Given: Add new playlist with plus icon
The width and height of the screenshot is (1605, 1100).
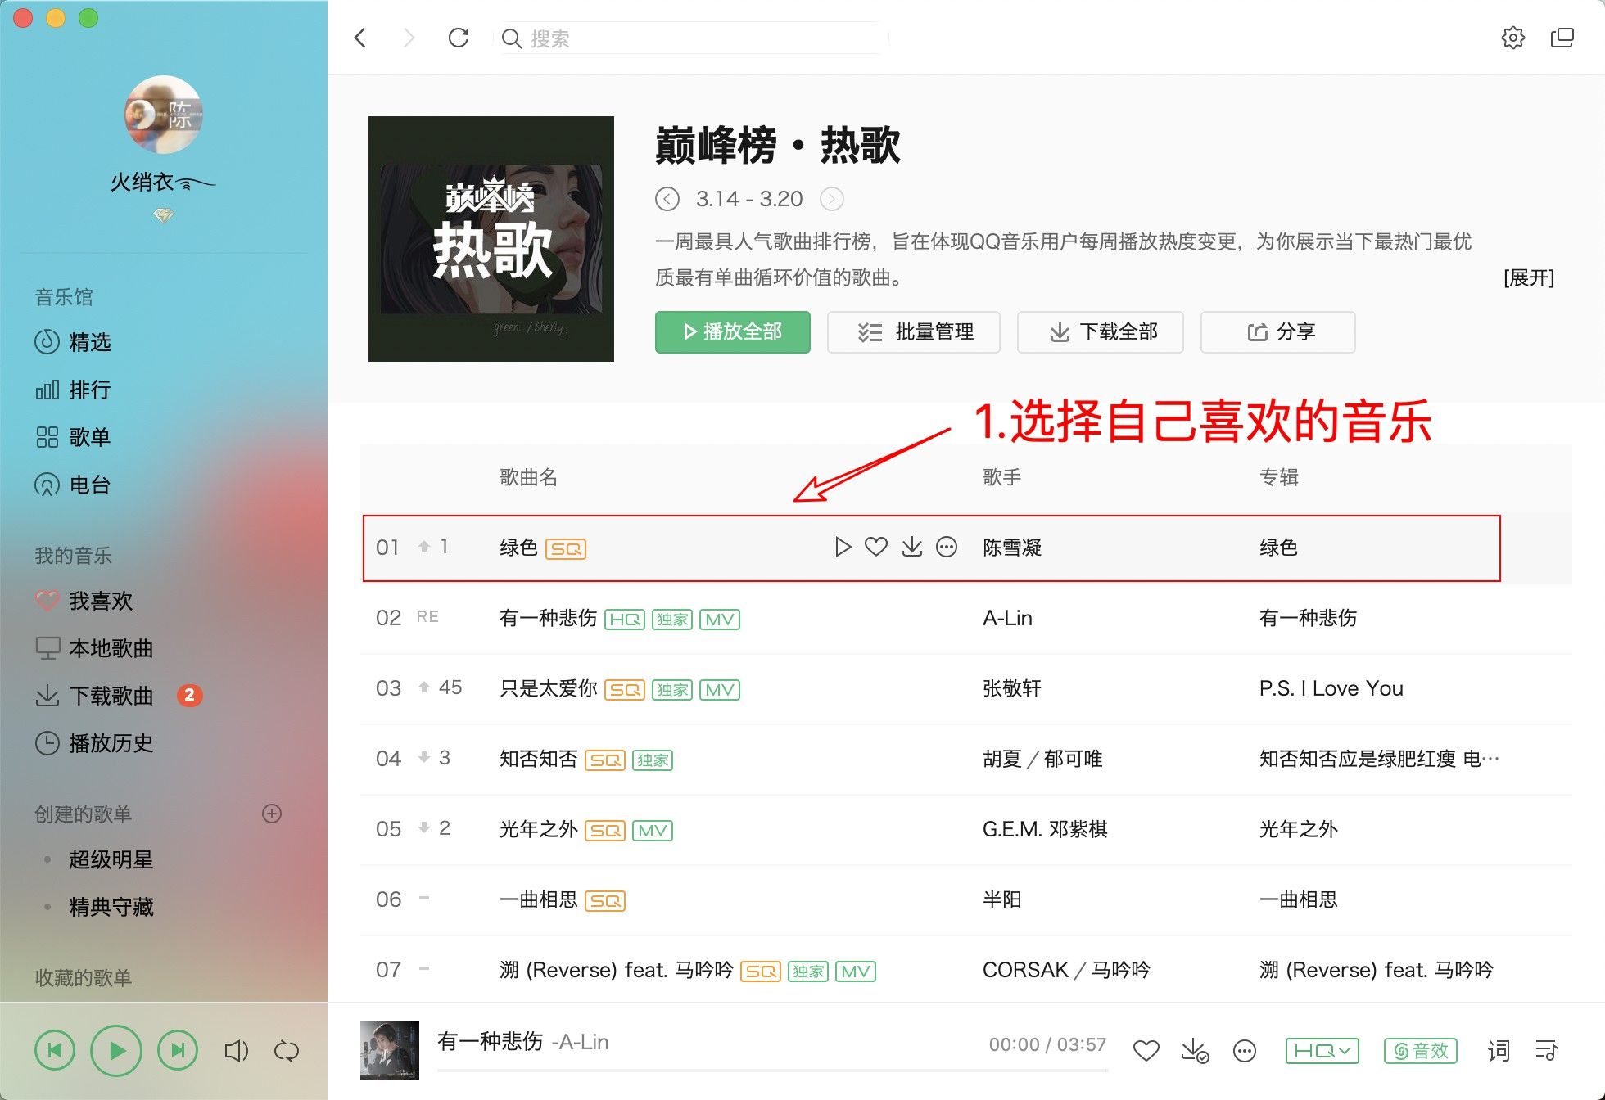Looking at the screenshot, I should point(272,814).
